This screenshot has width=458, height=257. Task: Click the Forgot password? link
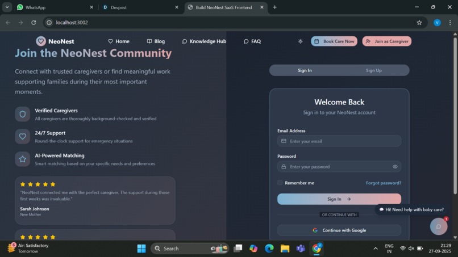click(384, 183)
